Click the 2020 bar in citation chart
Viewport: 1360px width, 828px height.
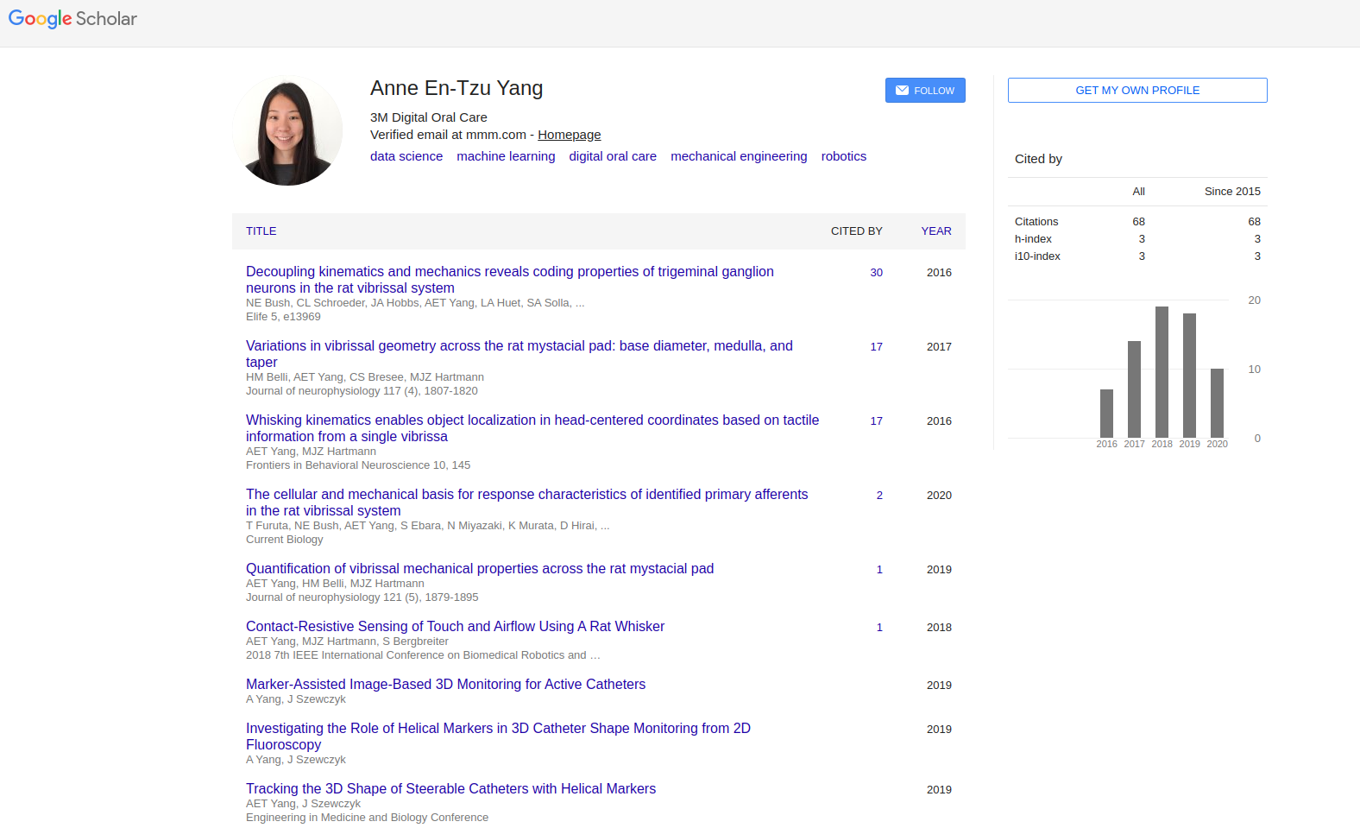(1217, 403)
